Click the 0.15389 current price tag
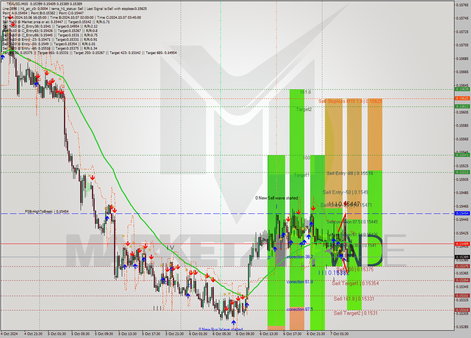Viewport: 471px width, 338px height. [x=462, y=257]
